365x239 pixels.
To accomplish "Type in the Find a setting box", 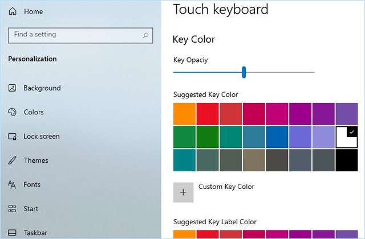I will tap(74, 35).
